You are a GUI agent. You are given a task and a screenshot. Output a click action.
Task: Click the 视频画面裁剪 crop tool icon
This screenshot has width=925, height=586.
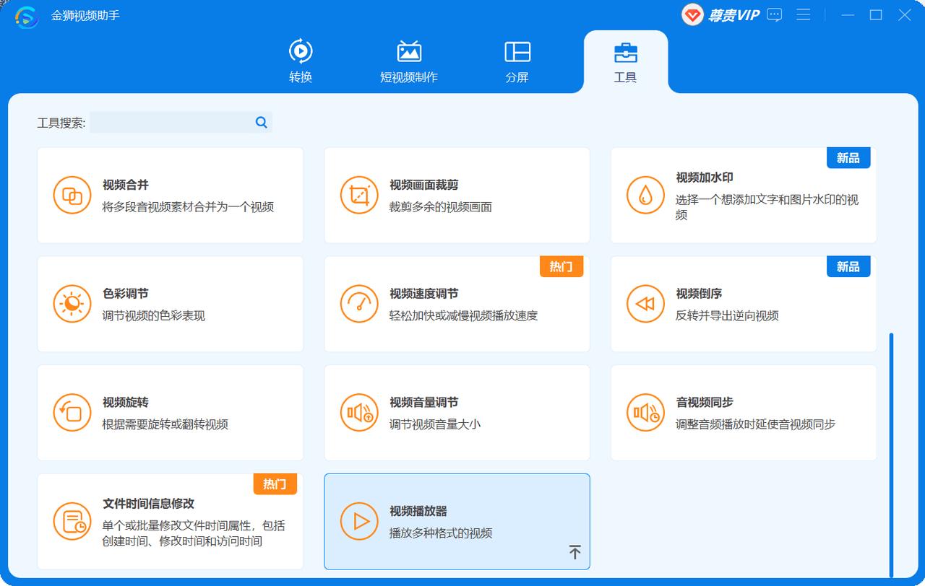pyautogui.click(x=359, y=195)
